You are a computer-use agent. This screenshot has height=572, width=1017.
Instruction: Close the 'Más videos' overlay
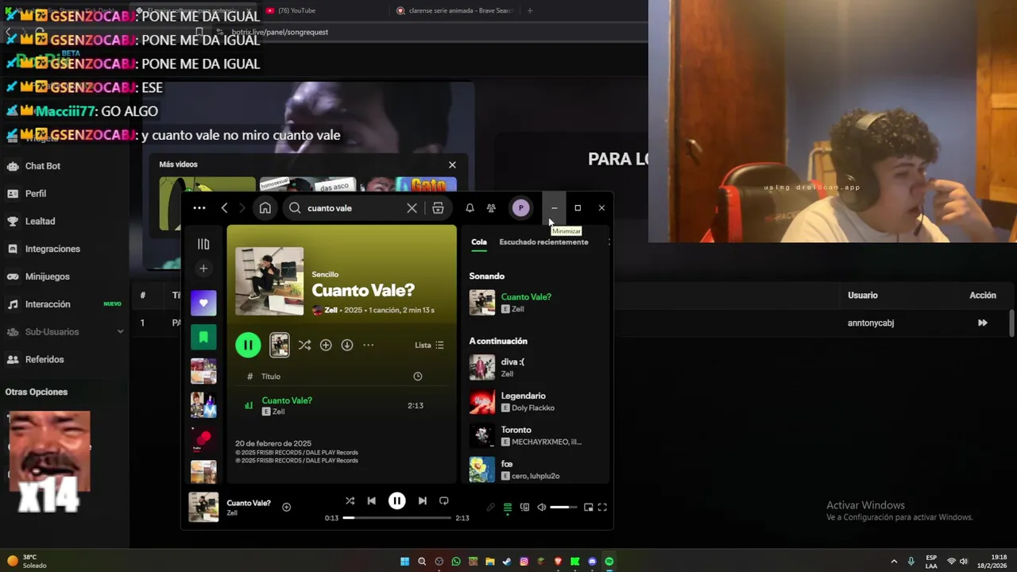(452, 164)
